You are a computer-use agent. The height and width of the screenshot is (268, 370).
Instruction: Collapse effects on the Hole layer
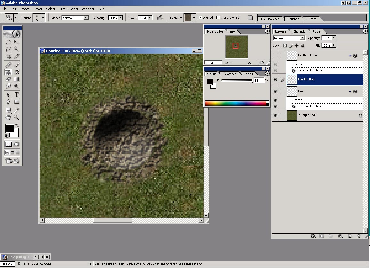point(350,91)
